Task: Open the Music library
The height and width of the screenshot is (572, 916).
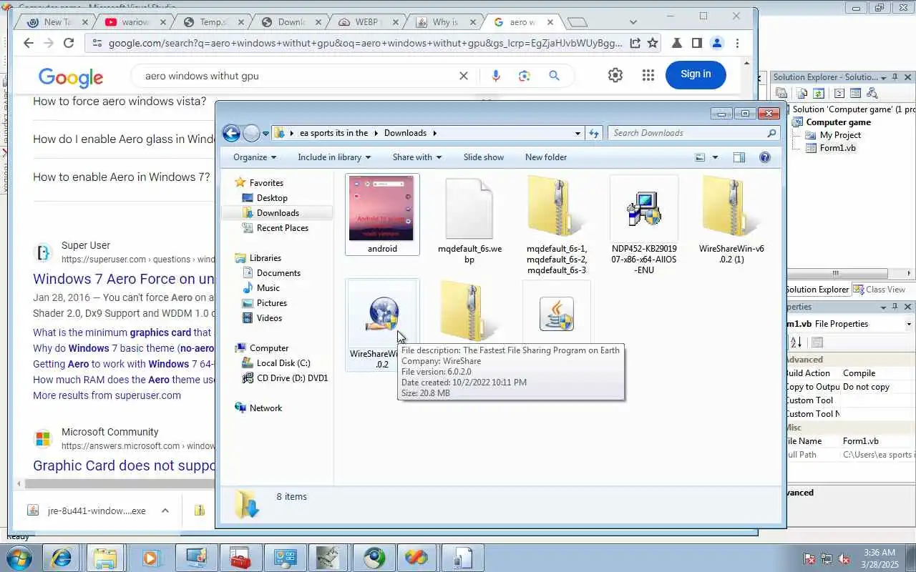Action: tap(268, 288)
